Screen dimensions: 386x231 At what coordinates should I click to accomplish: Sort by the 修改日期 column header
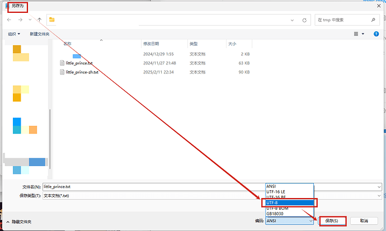(x=151, y=44)
